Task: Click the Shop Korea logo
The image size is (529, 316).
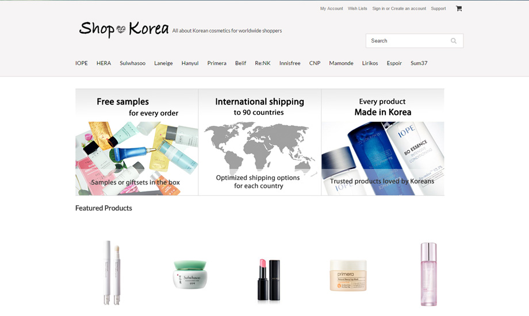Action: tap(124, 29)
